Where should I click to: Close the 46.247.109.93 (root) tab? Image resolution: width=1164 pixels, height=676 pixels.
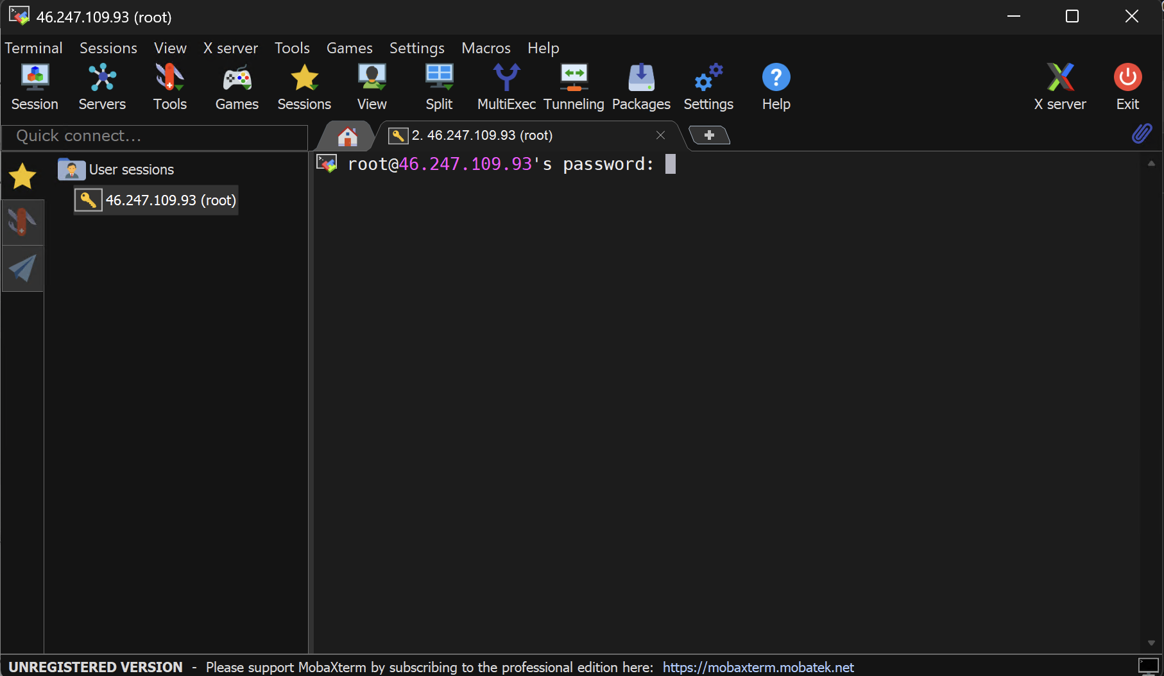click(660, 135)
